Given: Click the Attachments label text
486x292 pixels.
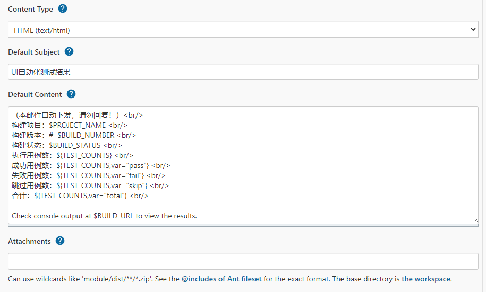Looking at the screenshot, I should coord(29,241).
